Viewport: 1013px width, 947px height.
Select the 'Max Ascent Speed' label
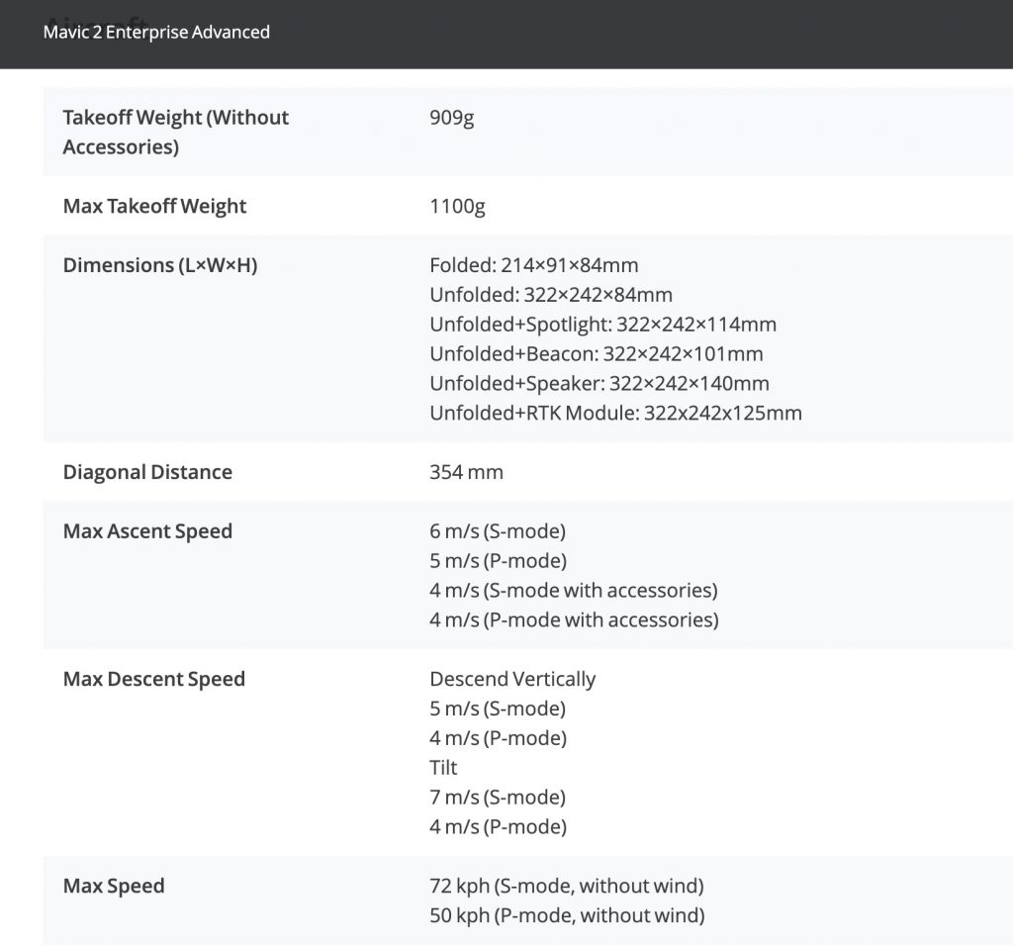tap(147, 531)
